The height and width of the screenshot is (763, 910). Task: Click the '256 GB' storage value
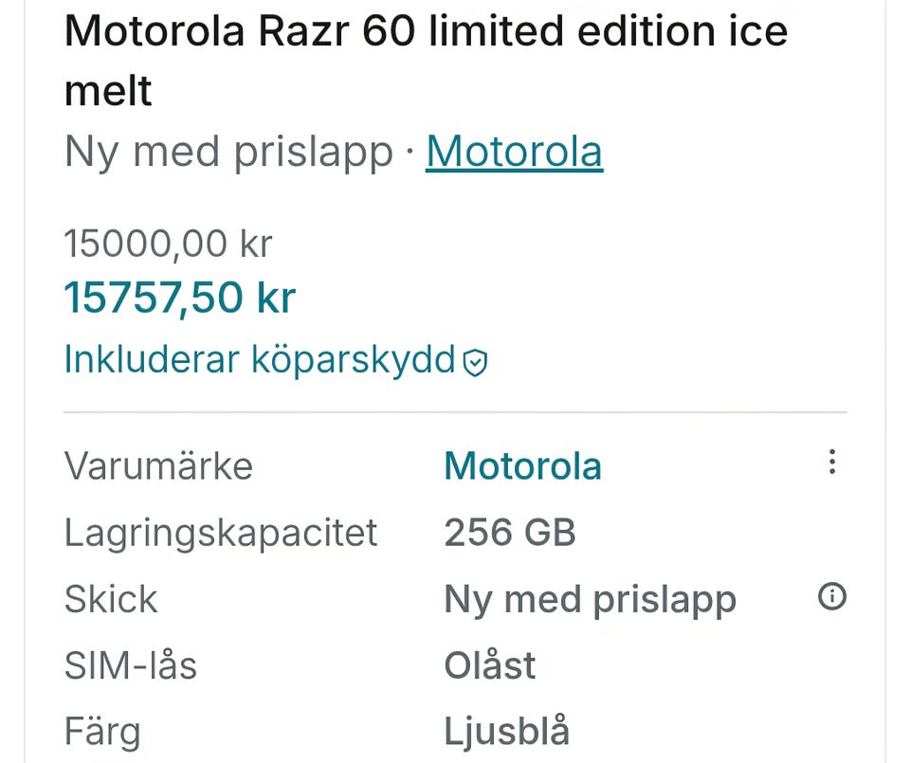pyautogui.click(x=510, y=533)
